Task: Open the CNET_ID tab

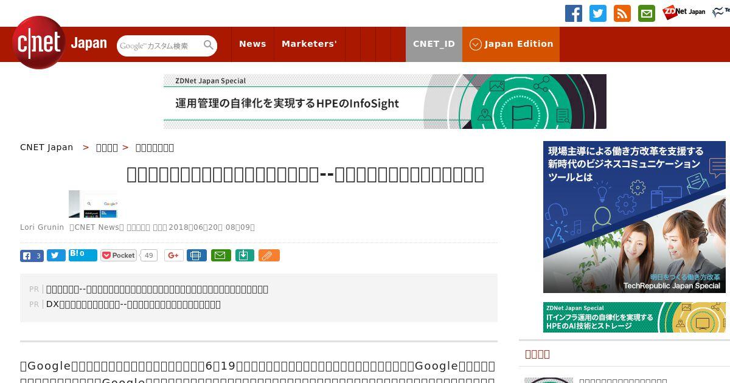Action: [434, 44]
